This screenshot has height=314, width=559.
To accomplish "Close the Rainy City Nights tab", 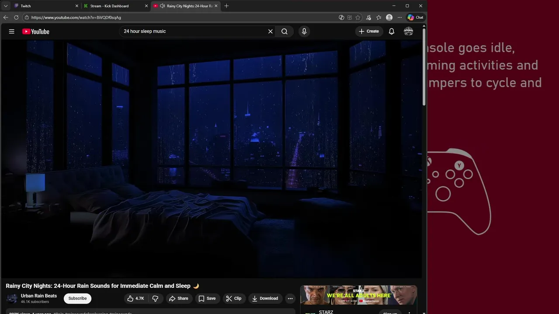I will pos(216,6).
